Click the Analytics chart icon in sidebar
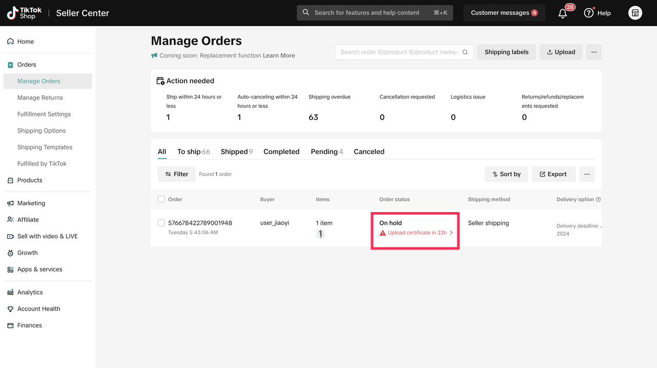The width and height of the screenshot is (657, 368). [x=10, y=293]
